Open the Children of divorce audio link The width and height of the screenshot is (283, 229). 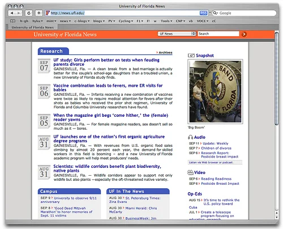(x=216, y=148)
